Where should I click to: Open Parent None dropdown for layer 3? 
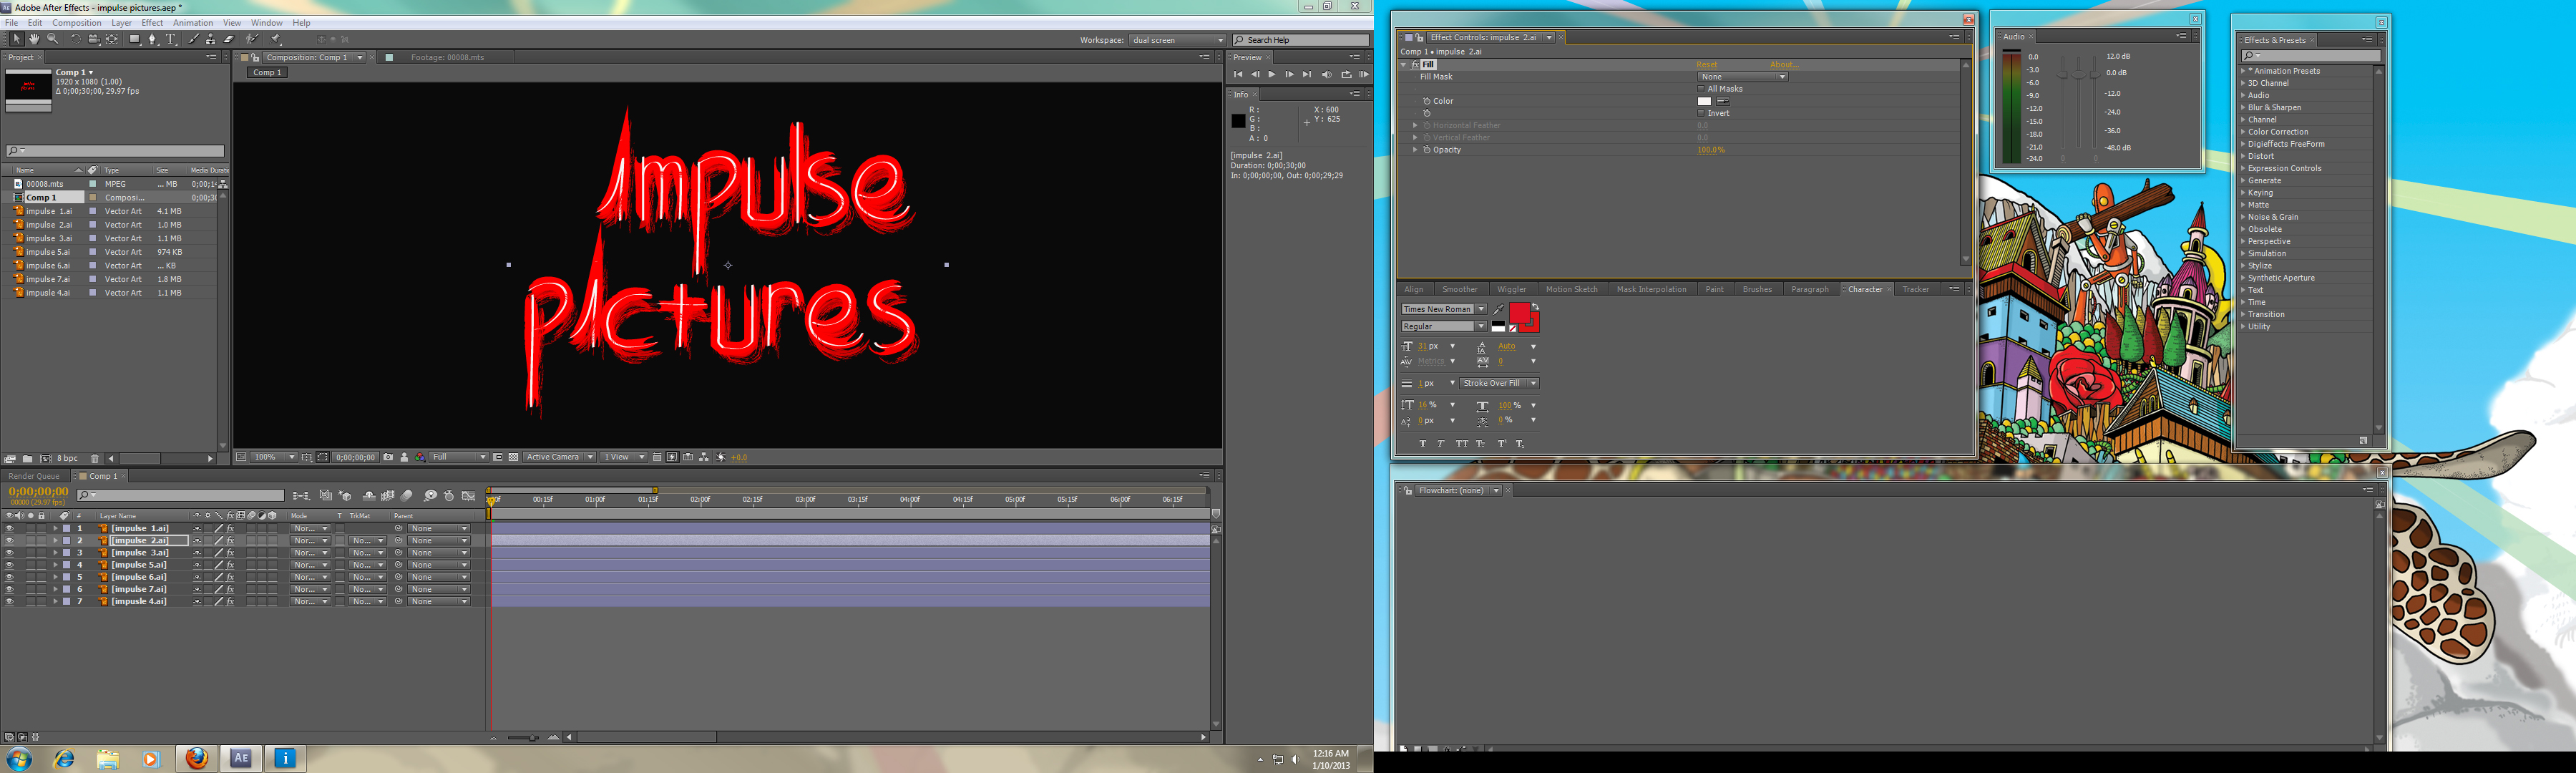(x=438, y=553)
